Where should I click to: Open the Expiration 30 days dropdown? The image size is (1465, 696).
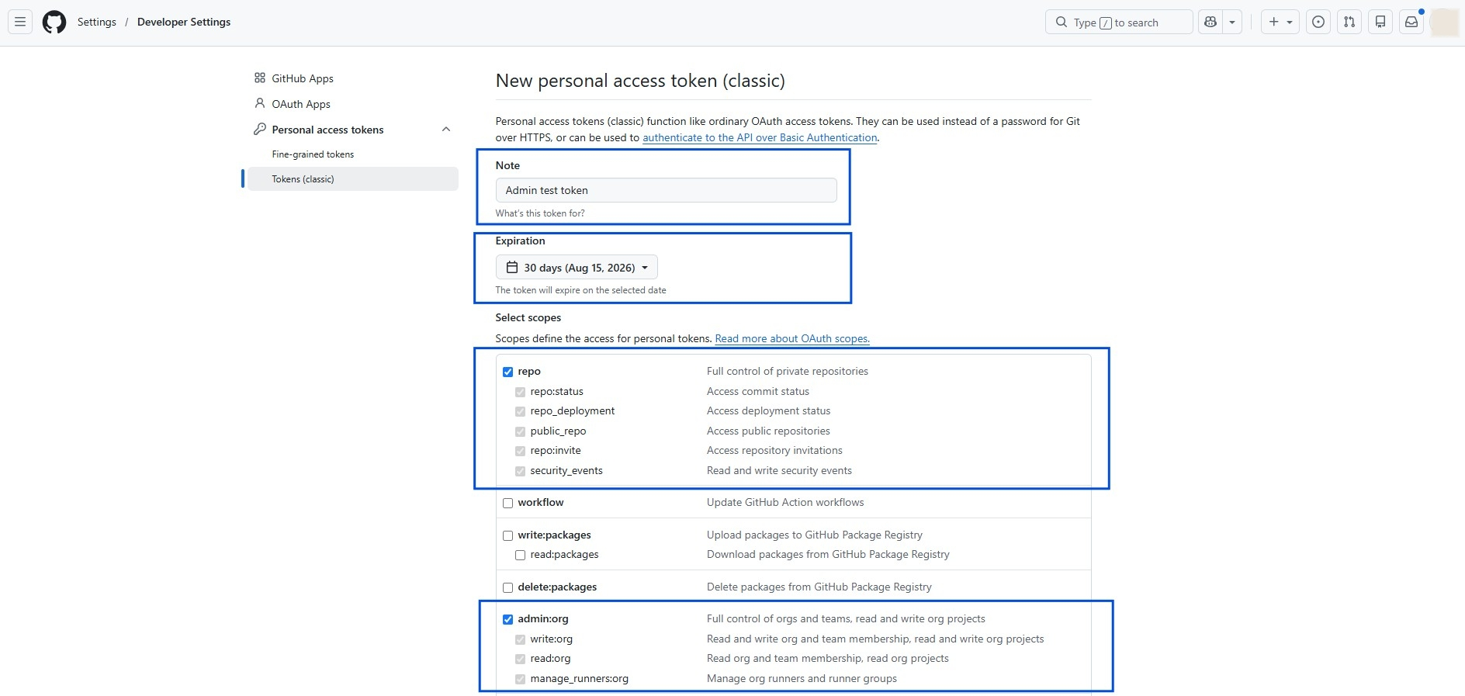[x=577, y=268]
